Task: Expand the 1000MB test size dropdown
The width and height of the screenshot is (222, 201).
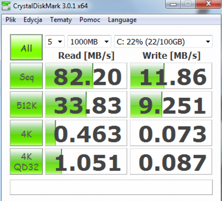Action: coord(89,42)
